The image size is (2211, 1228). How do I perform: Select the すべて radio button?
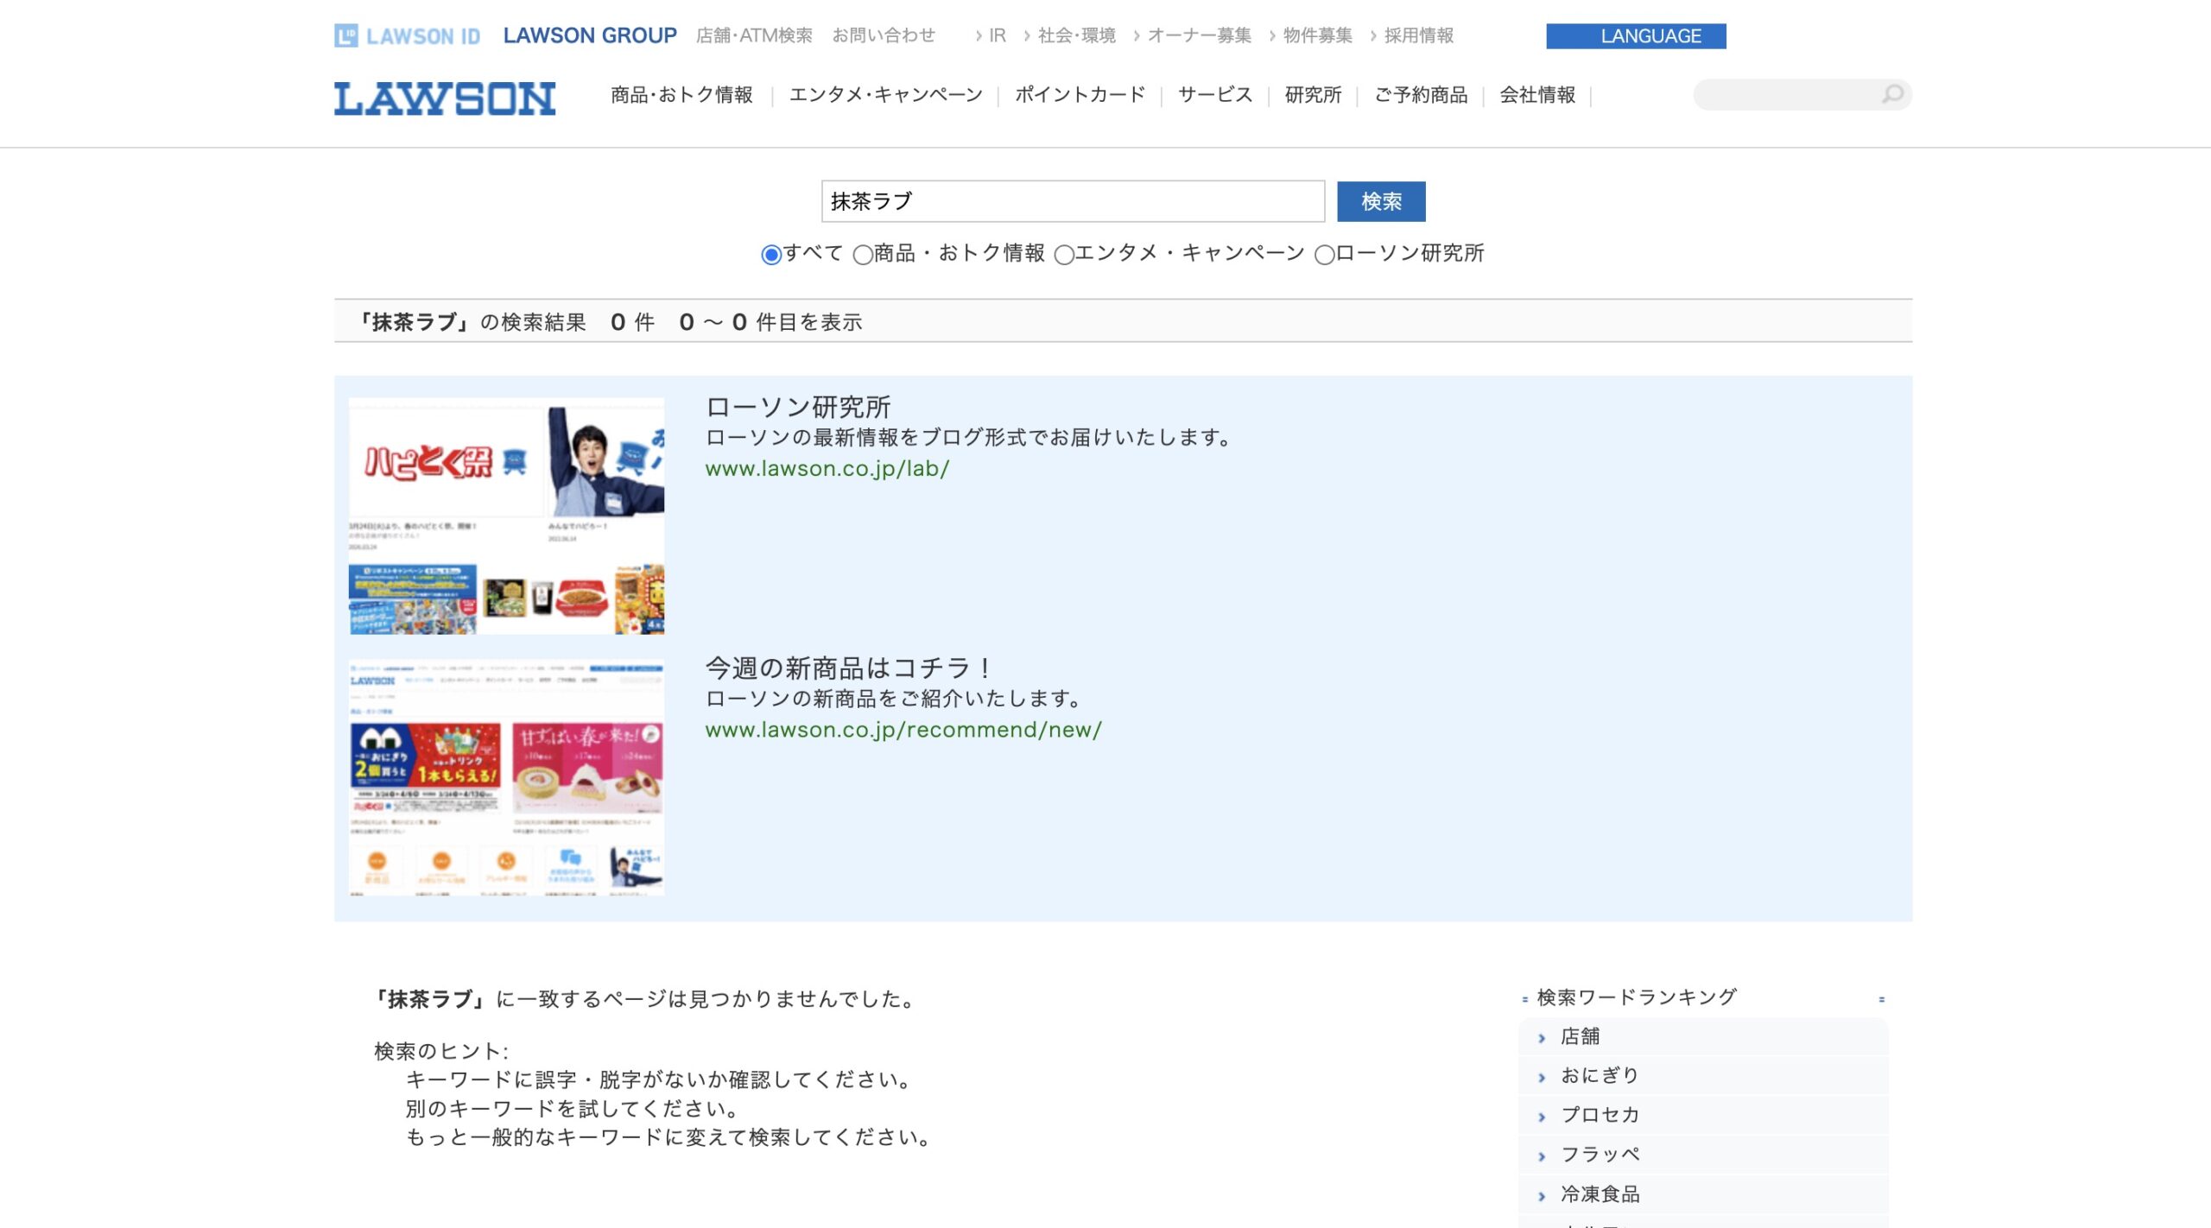(773, 255)
